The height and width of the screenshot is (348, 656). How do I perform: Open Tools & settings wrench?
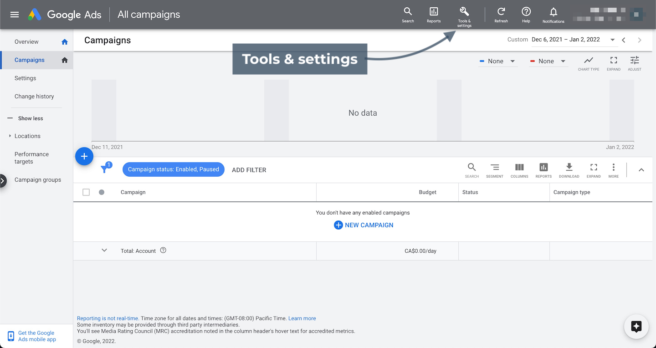click(464, 16)
